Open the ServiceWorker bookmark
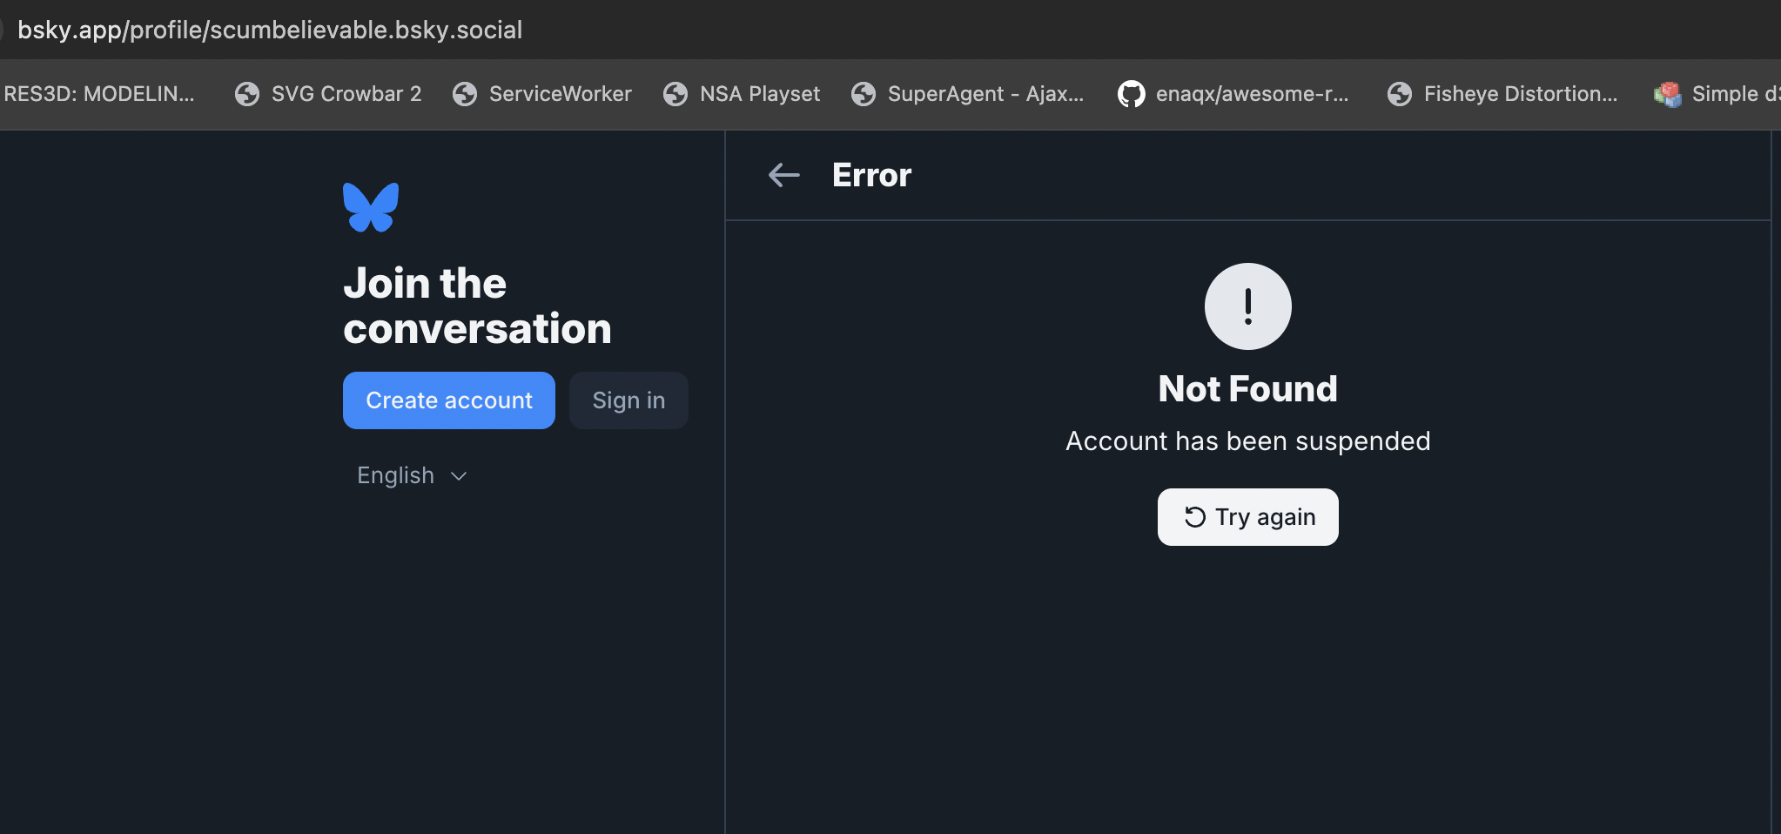 click(x=541, y=94)
